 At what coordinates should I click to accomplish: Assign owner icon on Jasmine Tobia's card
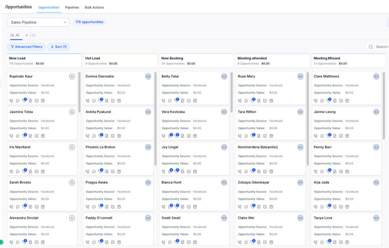72,112
